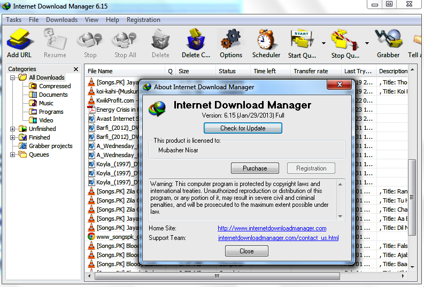The height and width of the screenshot is (287, 424).
Task: Click the IDM logo in About dialog
Action: [157, 108]
